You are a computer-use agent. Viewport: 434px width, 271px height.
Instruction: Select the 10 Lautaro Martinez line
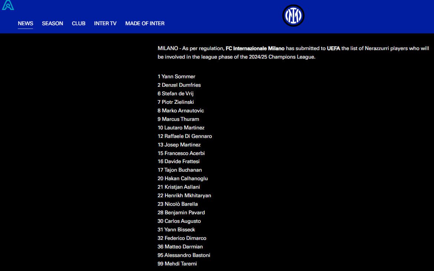click(181, 128)
